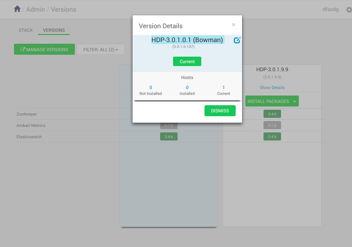Open the dfasdg user menu
This screenshot has width=352, height=247.
[331, 9]
